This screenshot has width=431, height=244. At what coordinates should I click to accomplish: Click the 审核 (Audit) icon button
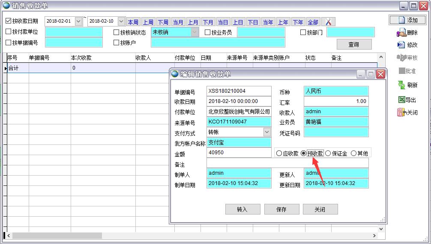(x=401, y=58)
